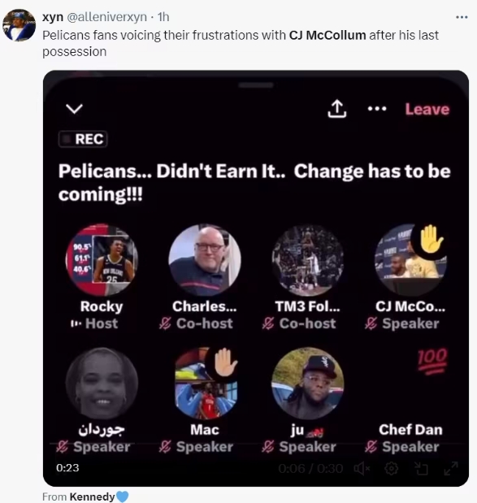Screen dimensions: 477x503
Task: Select host Rocky's avatar
Action: [102, 259]
